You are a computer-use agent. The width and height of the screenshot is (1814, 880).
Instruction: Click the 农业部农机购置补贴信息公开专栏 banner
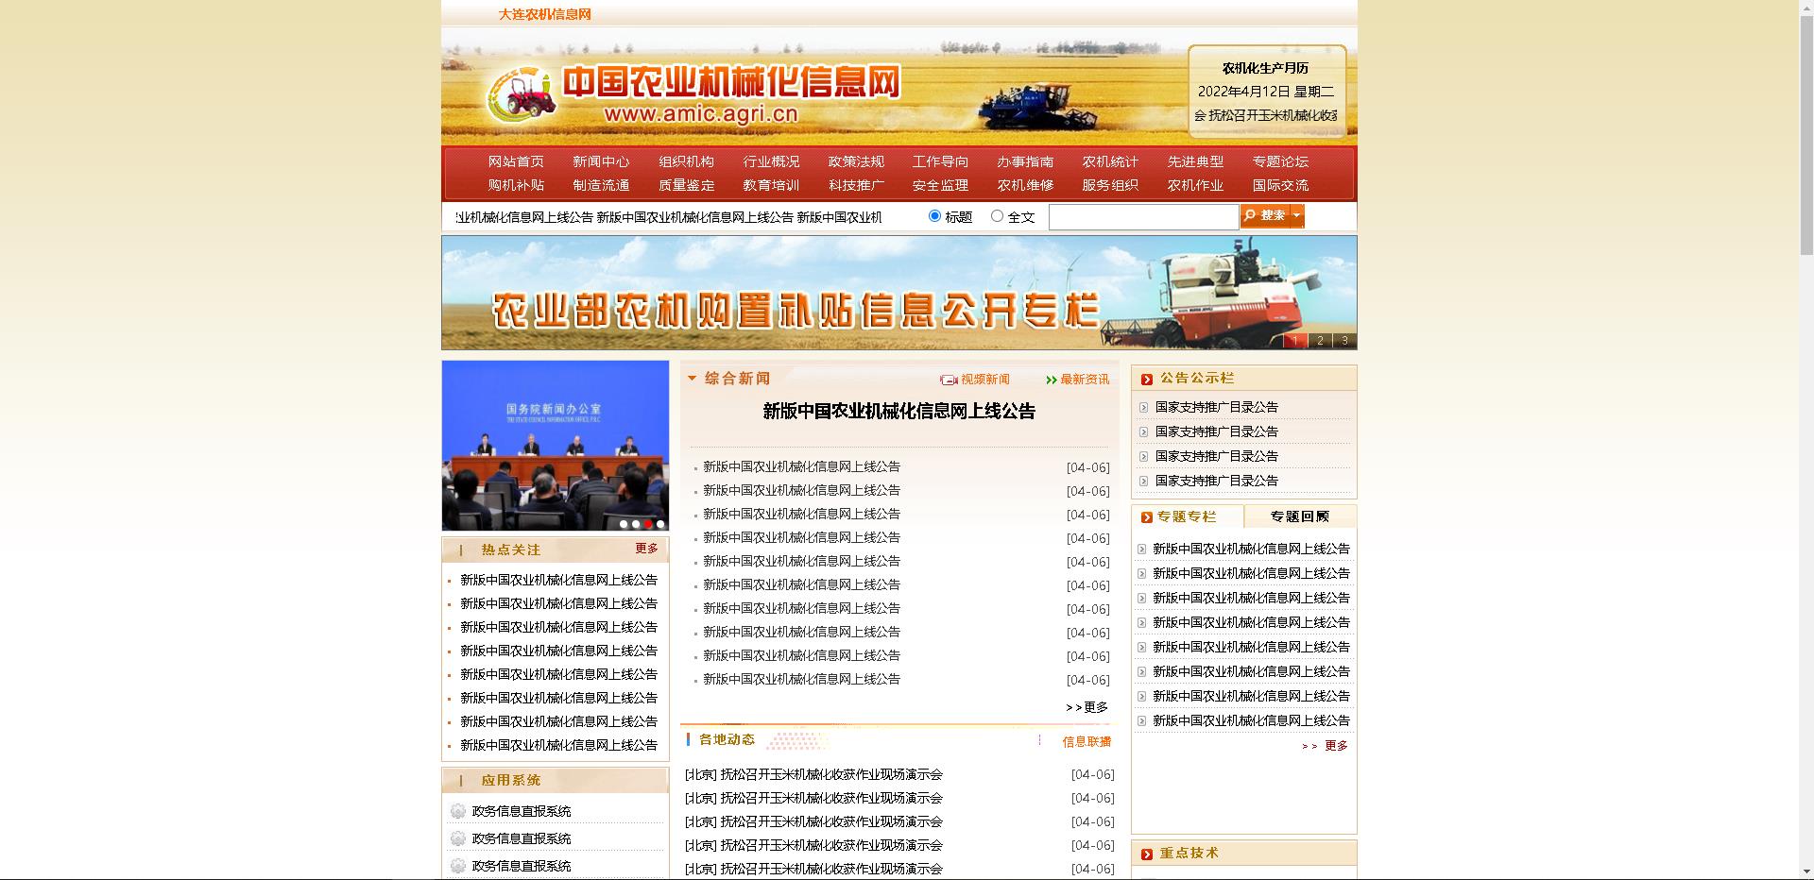(898, 293)
